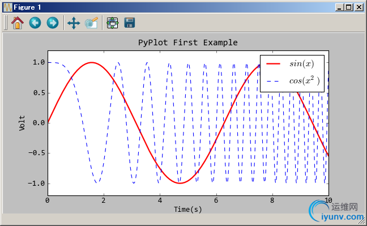Click the Figure 1 window icon
Viewport: 367px width, 226px height.
8,7
